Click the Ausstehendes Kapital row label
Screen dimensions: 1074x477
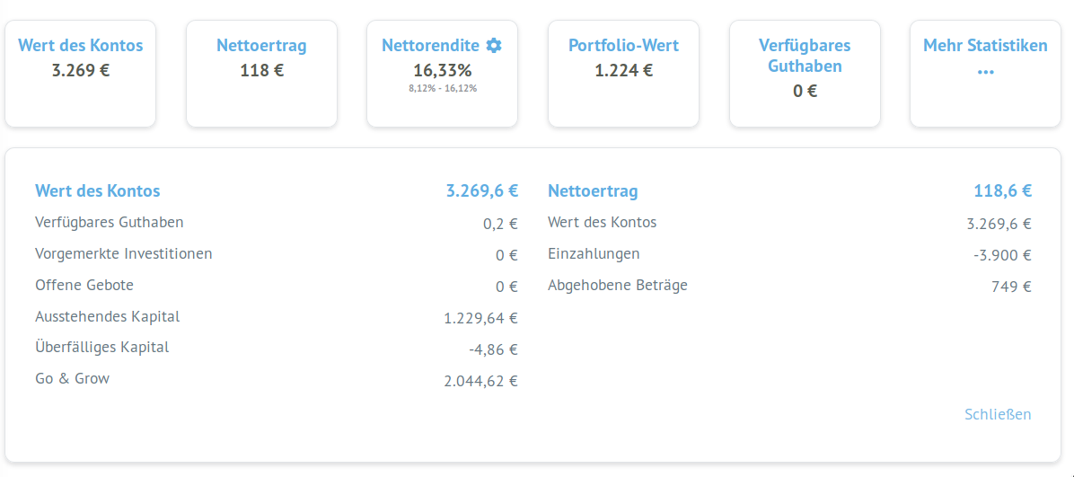point(108,316)
